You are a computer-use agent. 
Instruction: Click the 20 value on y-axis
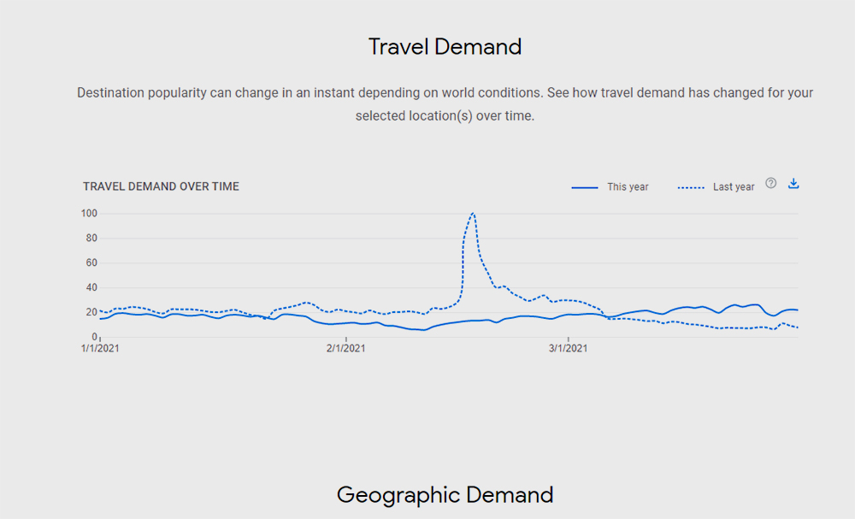coord(92,312)
